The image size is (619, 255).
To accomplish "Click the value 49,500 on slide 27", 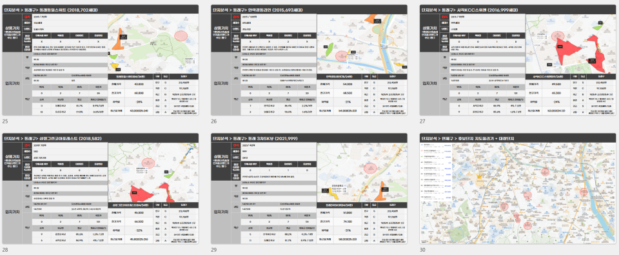I will tap(556, 84).
